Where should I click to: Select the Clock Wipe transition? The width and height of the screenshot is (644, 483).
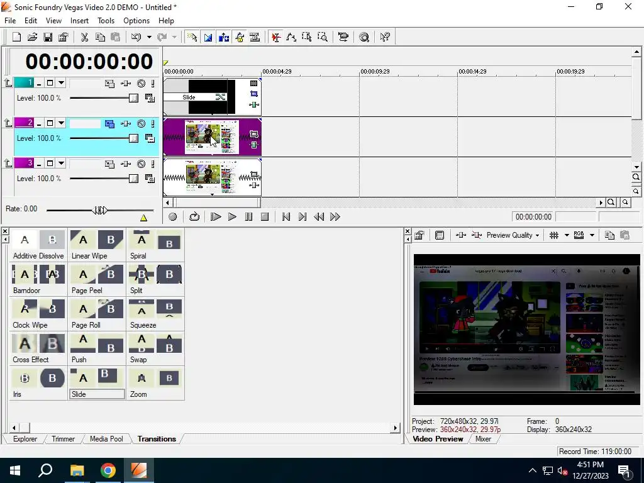38,314
